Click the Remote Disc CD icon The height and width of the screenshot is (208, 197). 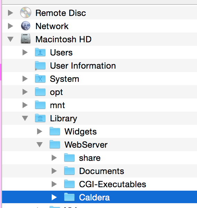click(x=26, y=12)
